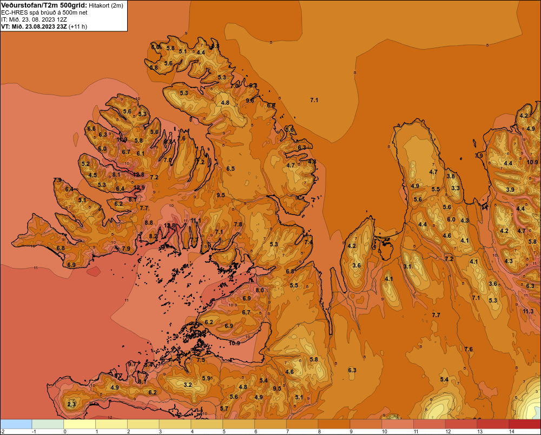Click the temperature value 7.5
Viewport: 541px width, 435px height.
[201, 360]
